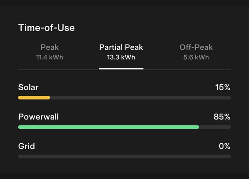Click the Solar label
The image size is (249, 179).
click(28, 88)
